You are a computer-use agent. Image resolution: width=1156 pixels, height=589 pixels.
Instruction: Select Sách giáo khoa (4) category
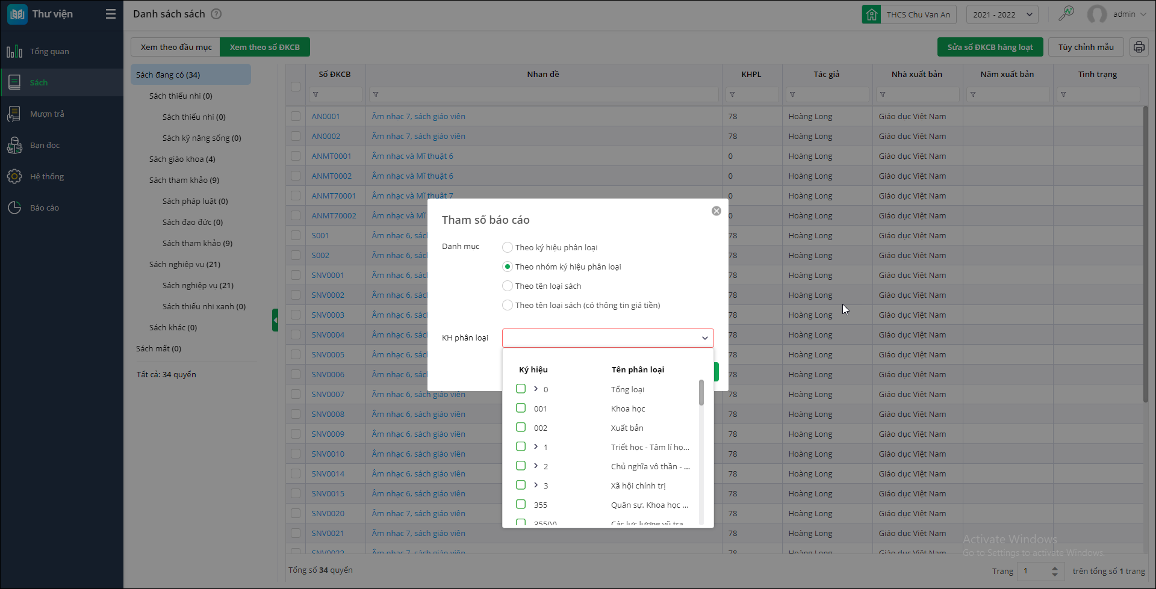pos(182,159)
